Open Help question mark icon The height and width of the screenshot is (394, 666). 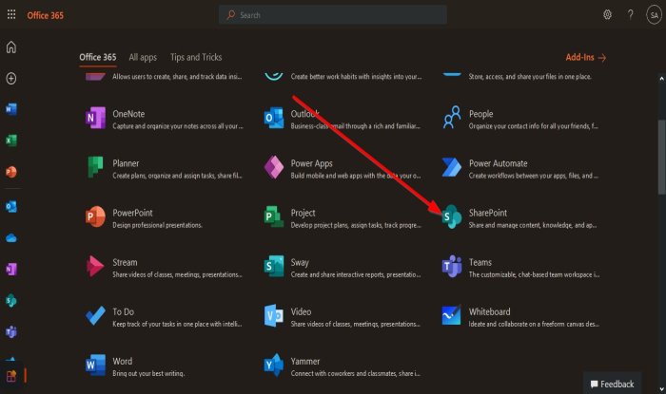(630, 15)
